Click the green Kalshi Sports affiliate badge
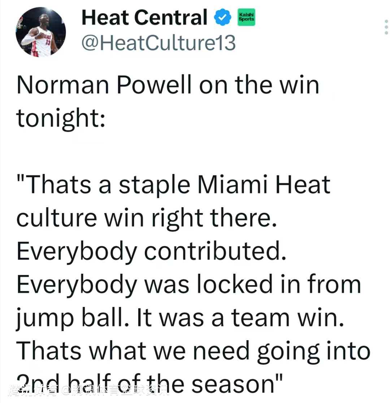This screenshot has height=403, width=390. tap(246, 17)
